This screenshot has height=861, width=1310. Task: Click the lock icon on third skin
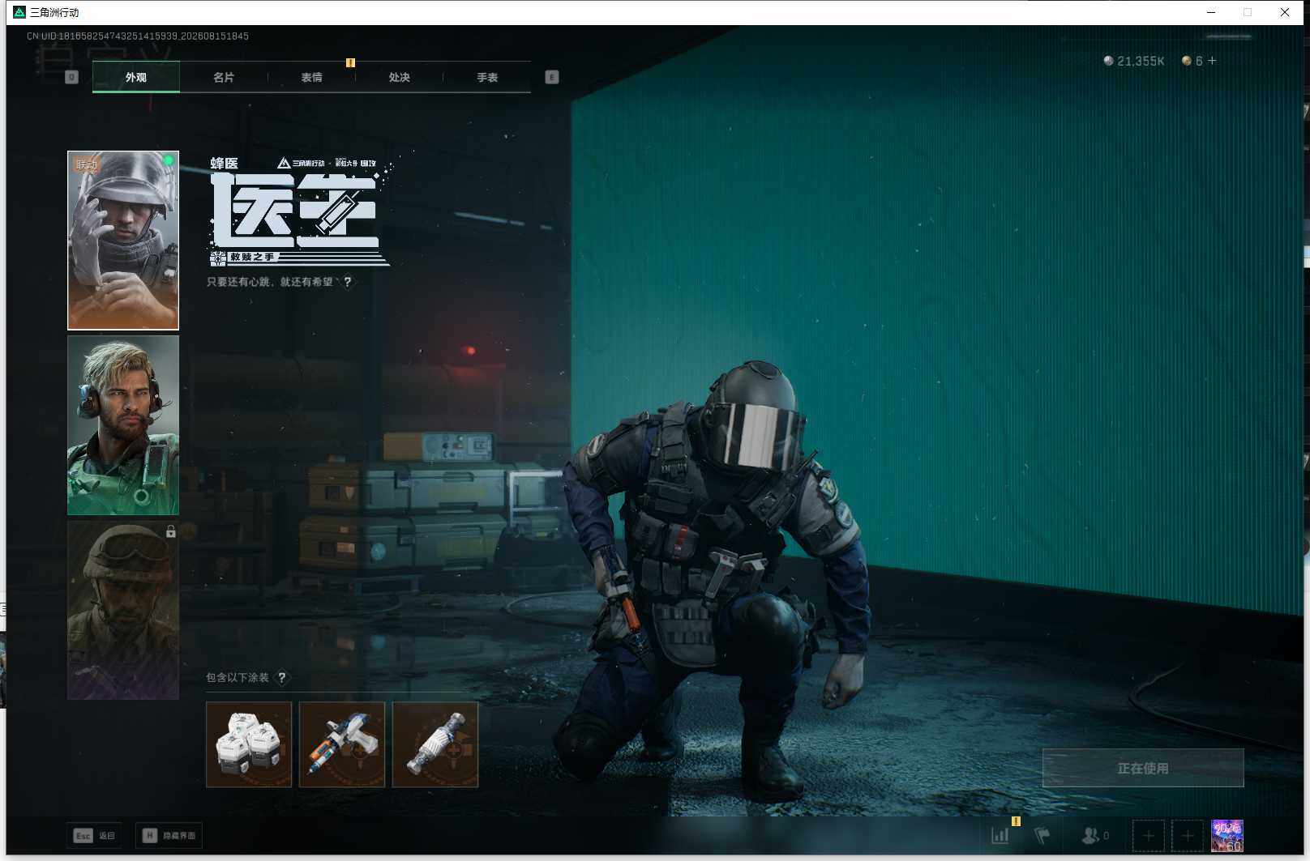170,531
